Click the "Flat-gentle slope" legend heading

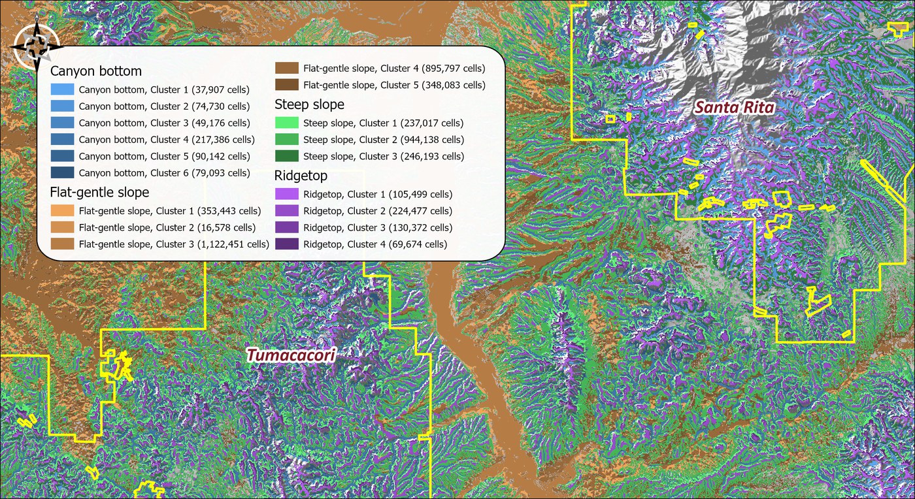pos(99,192)
